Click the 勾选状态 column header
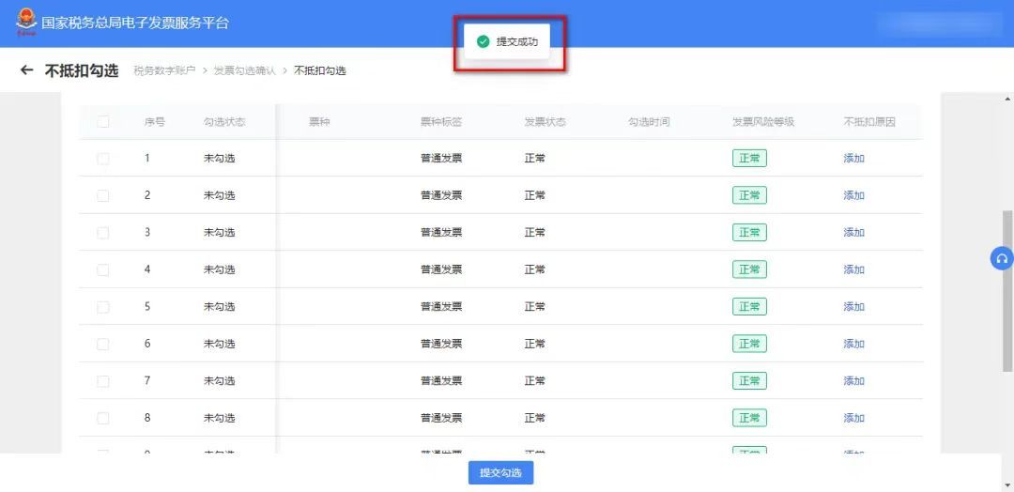The height and width of the screenshot is (492, 1014). click(224, 122)
